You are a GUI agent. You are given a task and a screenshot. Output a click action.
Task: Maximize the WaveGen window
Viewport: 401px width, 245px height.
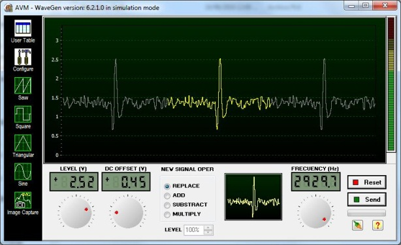(366, 5)
